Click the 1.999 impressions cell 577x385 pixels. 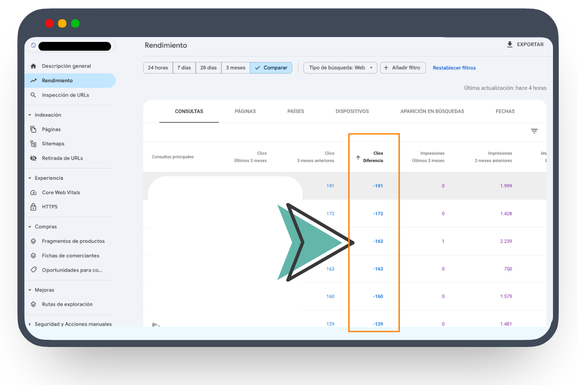point(506,186)
